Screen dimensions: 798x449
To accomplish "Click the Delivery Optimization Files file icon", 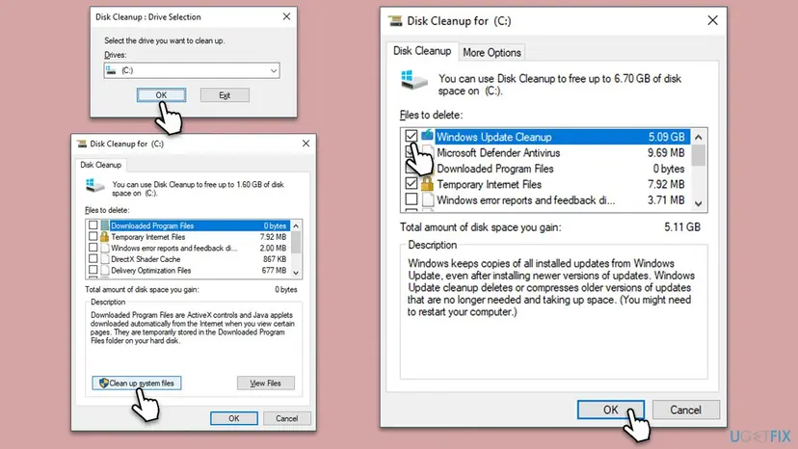I will (x=105, y=271).
